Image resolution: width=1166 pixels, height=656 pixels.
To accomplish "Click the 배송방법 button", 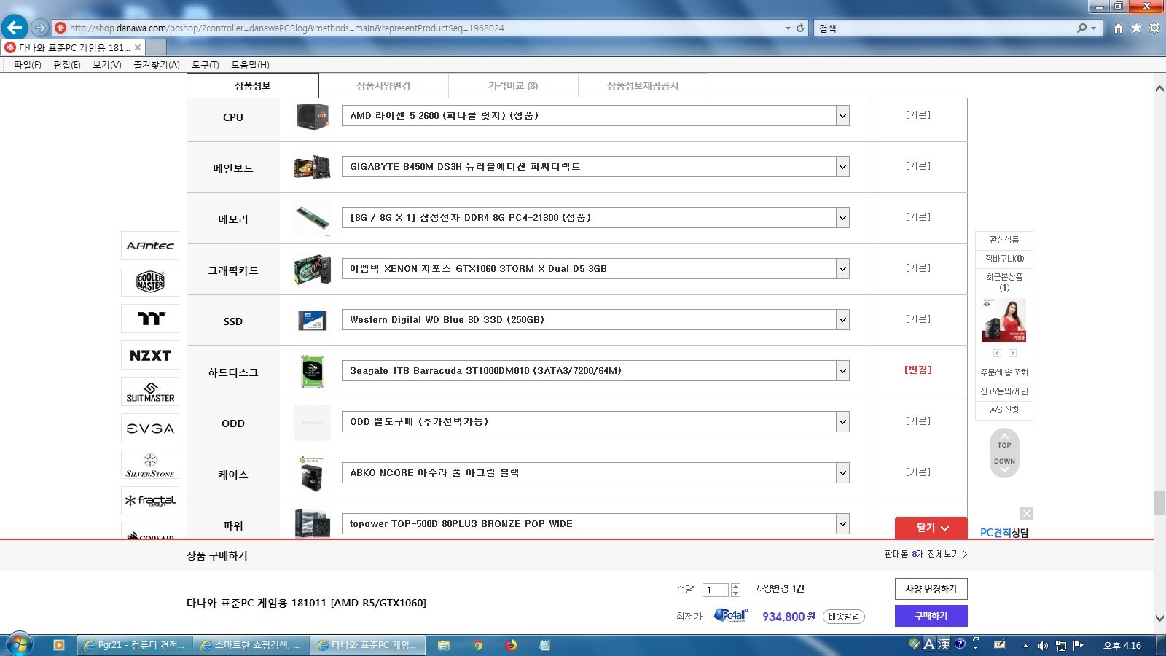I will click(844, 617).
